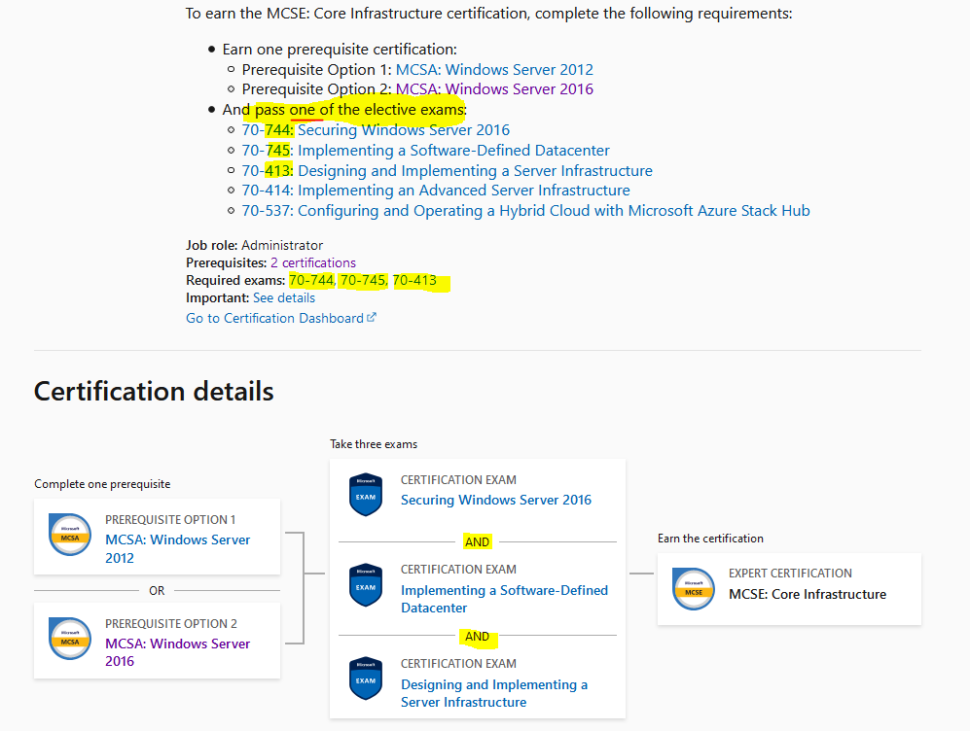Click the Job role: Administrator text
Image resolution: width=970 pixels, height=731 pixels.
[254, 245]
